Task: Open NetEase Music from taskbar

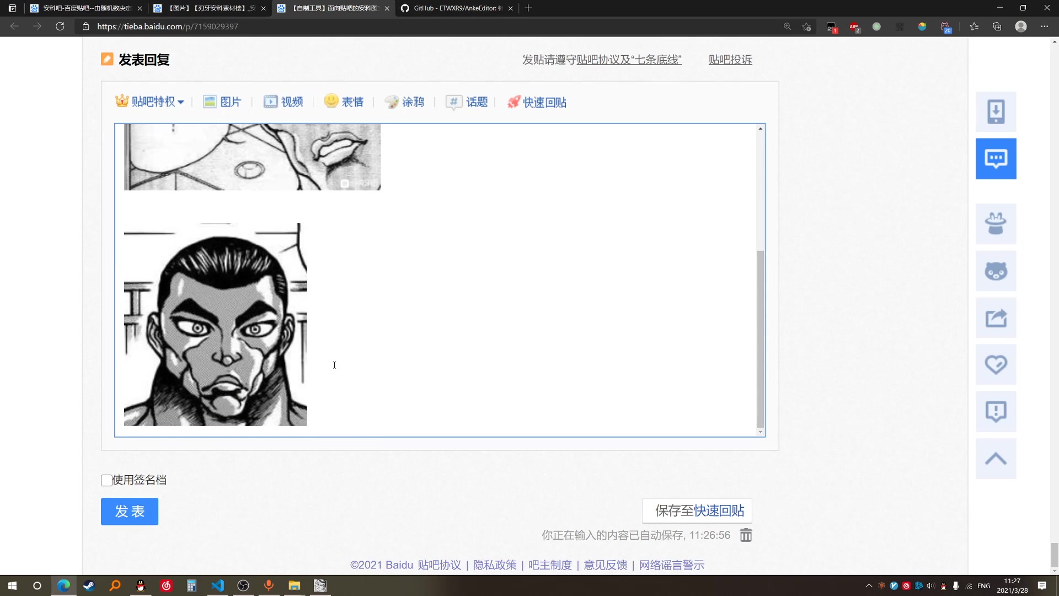Action: [166, 586]
